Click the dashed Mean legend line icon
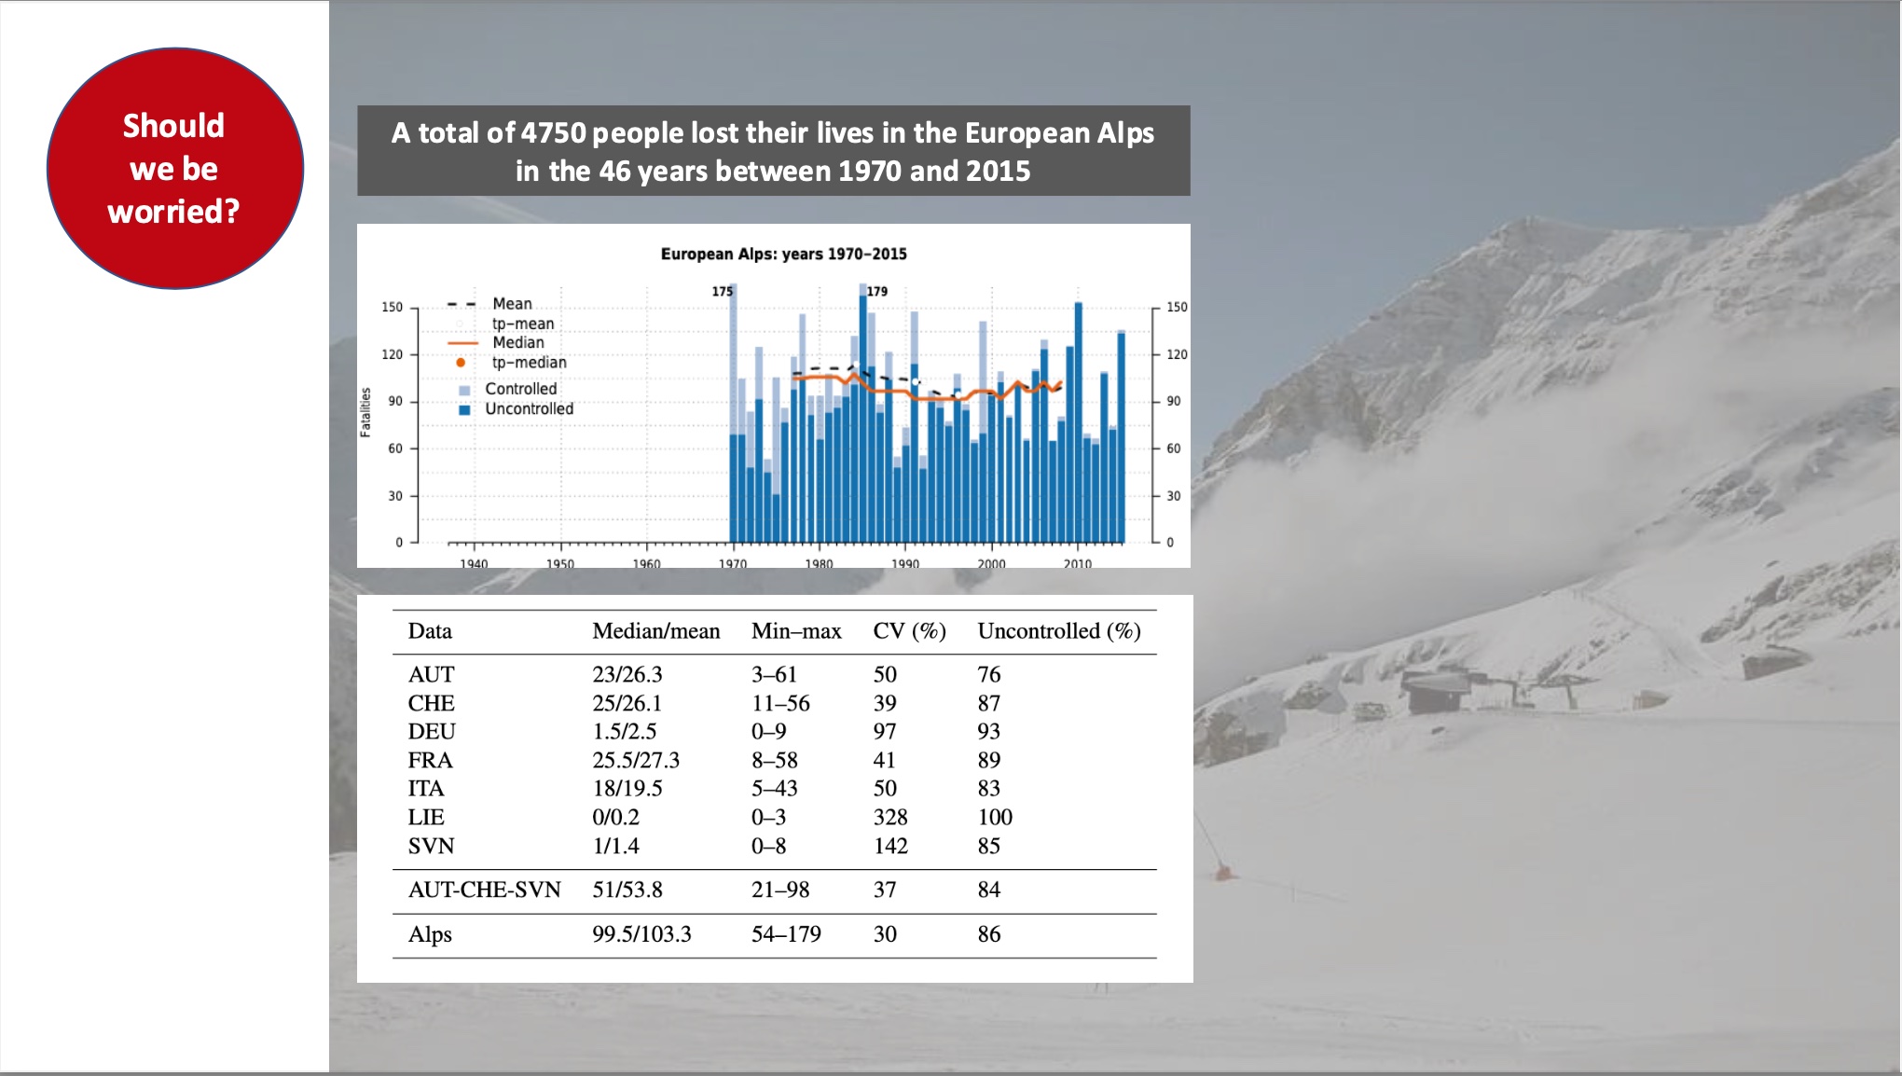The height and width of the screenshot is (1076, 1902). (x=462, y=304)
